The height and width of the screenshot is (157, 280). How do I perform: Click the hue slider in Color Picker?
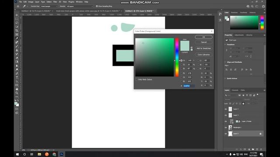[x=177, y=57]
